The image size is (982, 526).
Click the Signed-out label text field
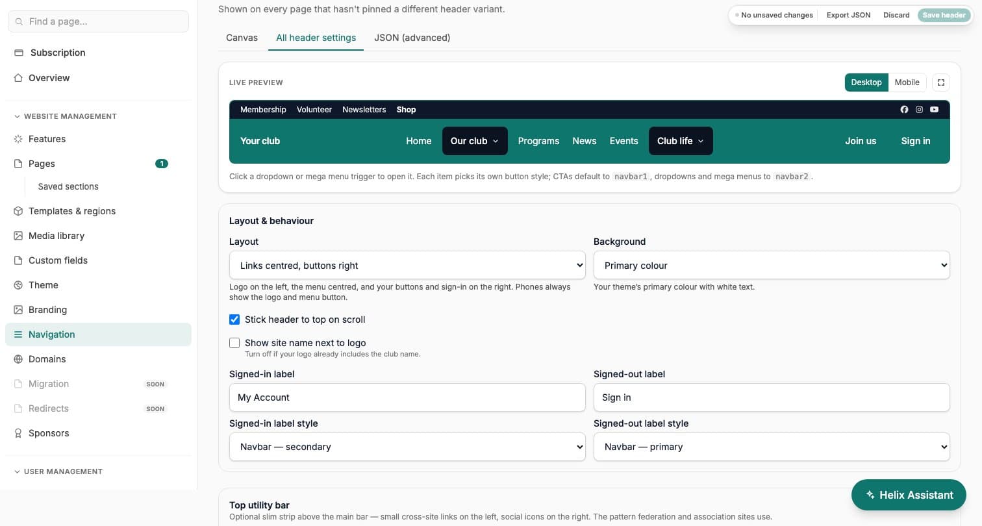tap(772, 397)
